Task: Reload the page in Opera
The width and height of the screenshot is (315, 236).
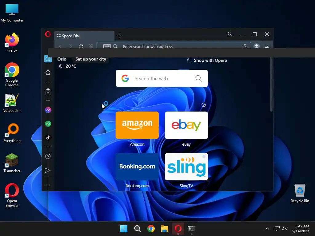Action: coord(81,46)
